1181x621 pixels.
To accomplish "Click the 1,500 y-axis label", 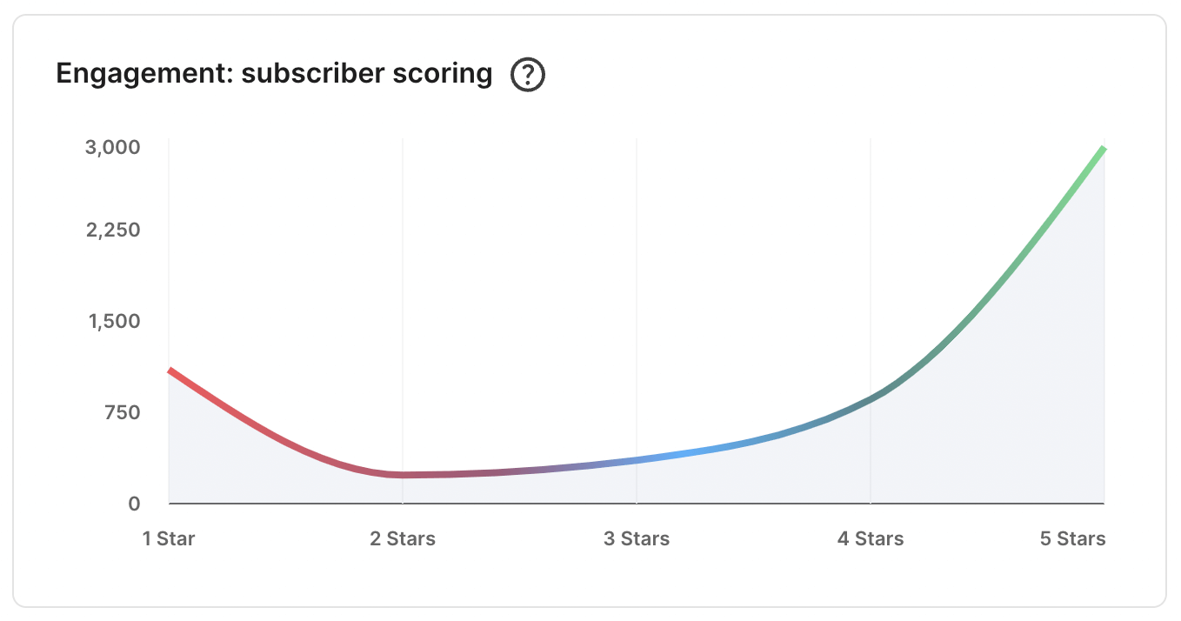I will click(x=113, y=321).
